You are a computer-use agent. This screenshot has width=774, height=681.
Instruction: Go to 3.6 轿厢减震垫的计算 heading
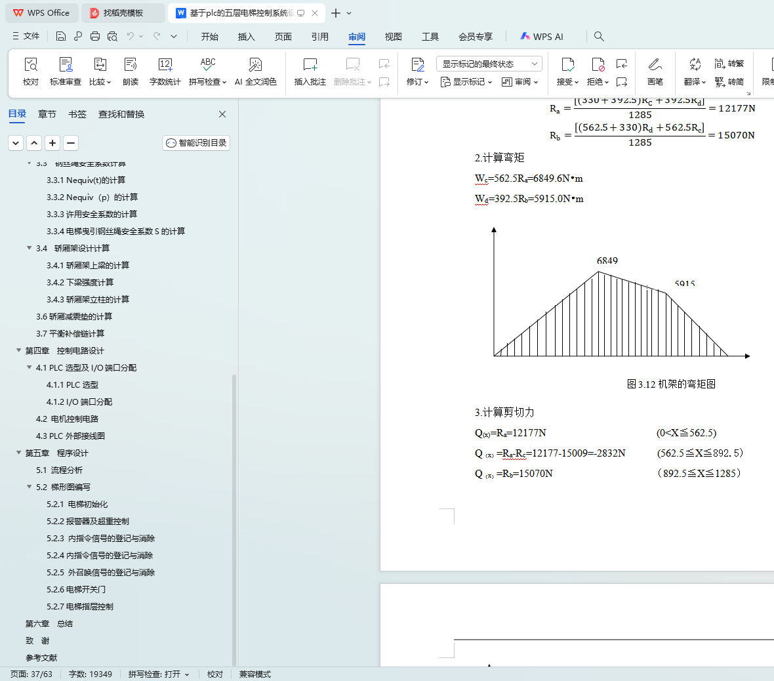coord(74,316)
